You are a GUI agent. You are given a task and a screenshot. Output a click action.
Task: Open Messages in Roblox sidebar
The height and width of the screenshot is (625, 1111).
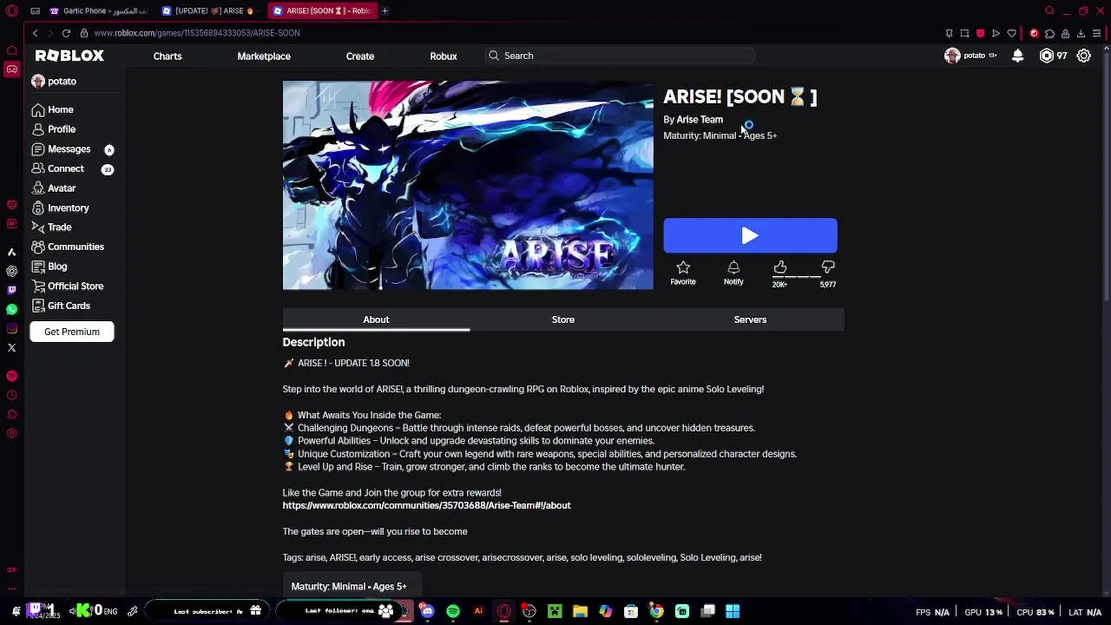61,149
